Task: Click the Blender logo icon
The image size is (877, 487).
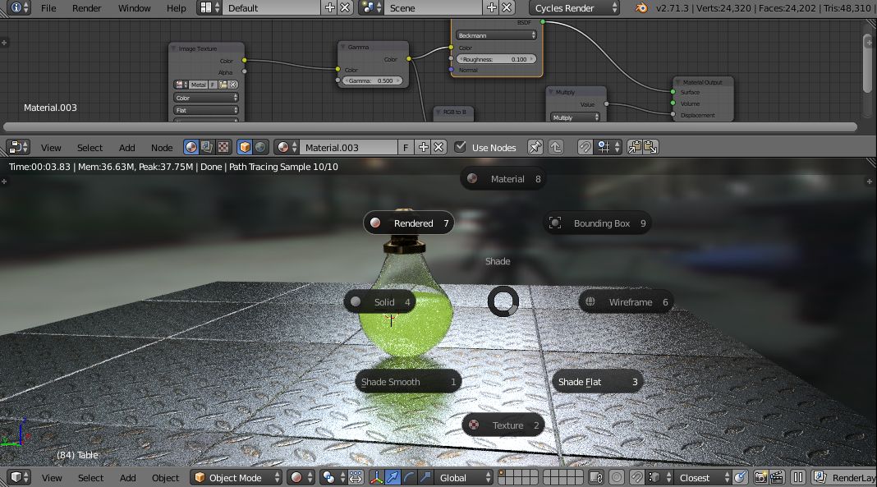Action: click(641, 8)
